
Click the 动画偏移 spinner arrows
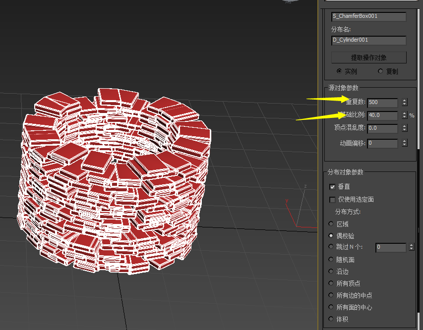pyautogui.click(x=405, y=143)
